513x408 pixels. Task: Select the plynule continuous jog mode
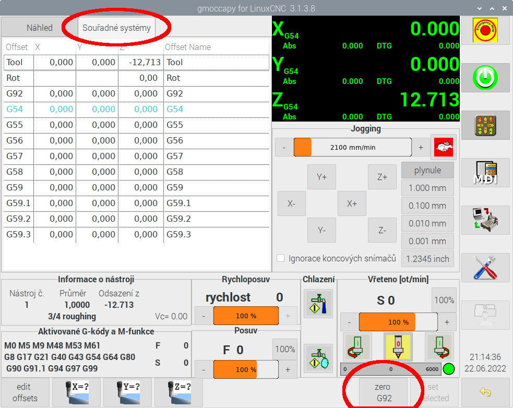427,170
